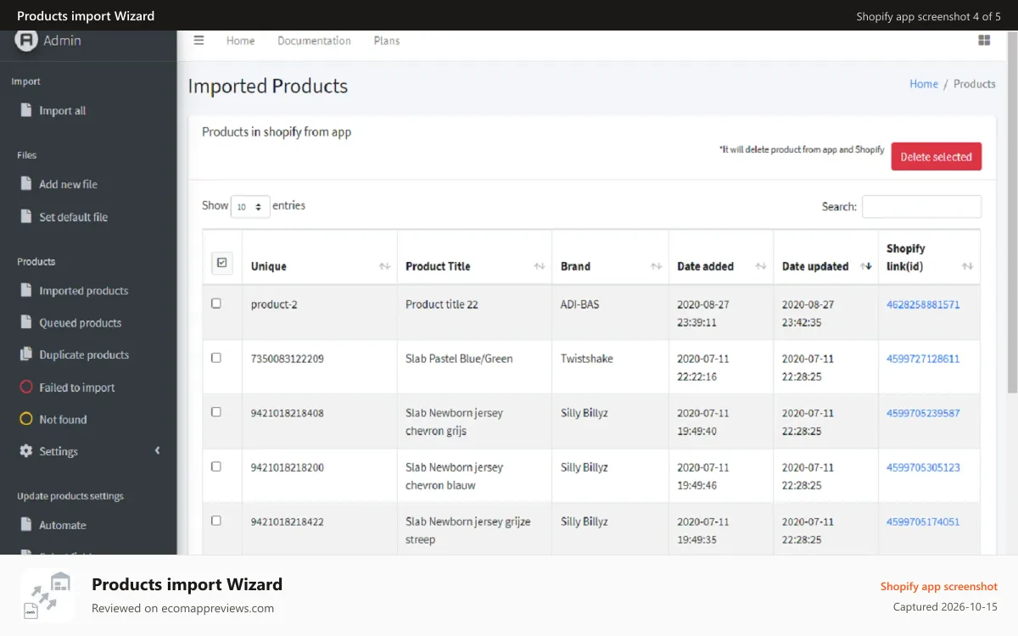Sort by Date updated column arrows
The height and width of the screenshot is (636, 1018).
[866, 266]
